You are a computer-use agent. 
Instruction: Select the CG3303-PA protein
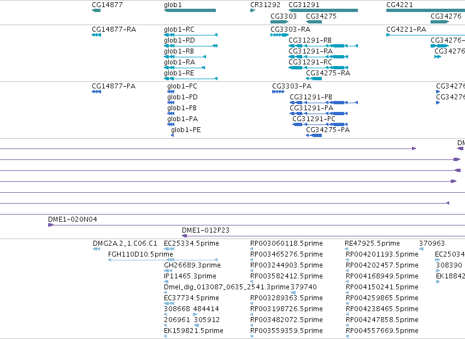point(278,92)
